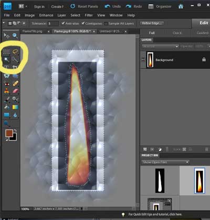Open the Select menu
The height and width of the screenshot is (220, 210).
pos(75,15)
